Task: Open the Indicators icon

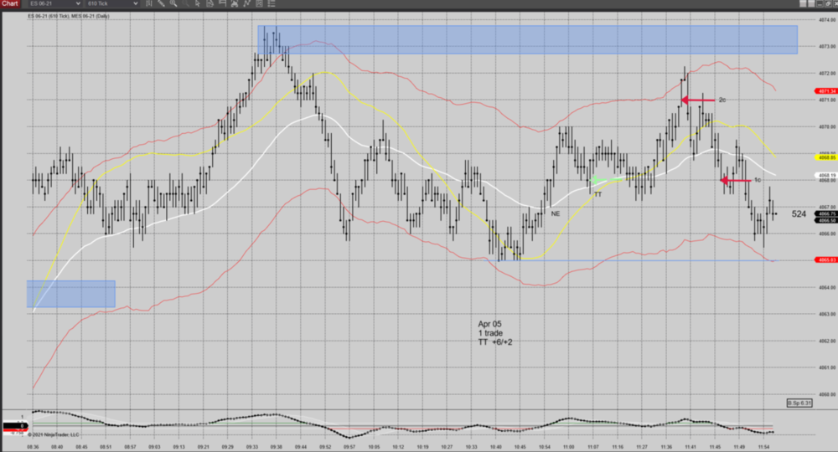Action: [247, 3]
